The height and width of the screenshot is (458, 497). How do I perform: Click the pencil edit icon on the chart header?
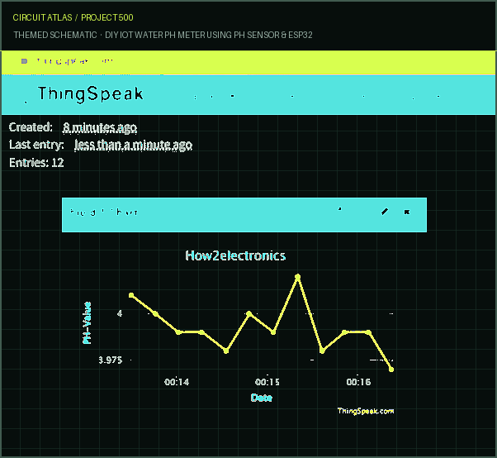point(385,212)
